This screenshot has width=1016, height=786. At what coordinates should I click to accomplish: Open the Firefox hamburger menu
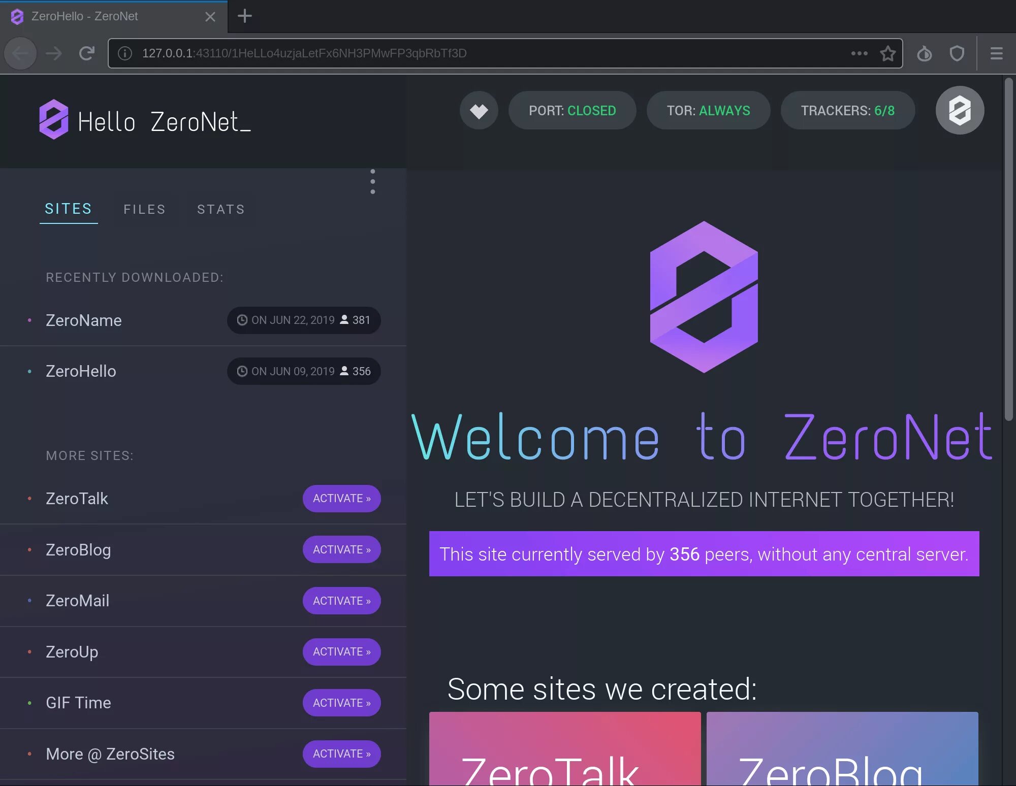click(x=996, y=53)
